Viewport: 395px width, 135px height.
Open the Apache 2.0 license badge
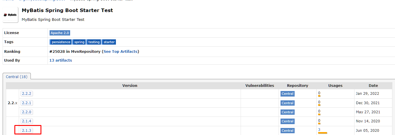pyautogui.click(x=60, y=33)
